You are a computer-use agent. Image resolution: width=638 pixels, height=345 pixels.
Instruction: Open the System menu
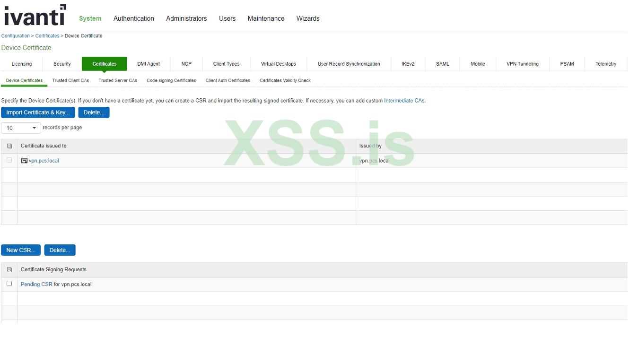point(90,18)
